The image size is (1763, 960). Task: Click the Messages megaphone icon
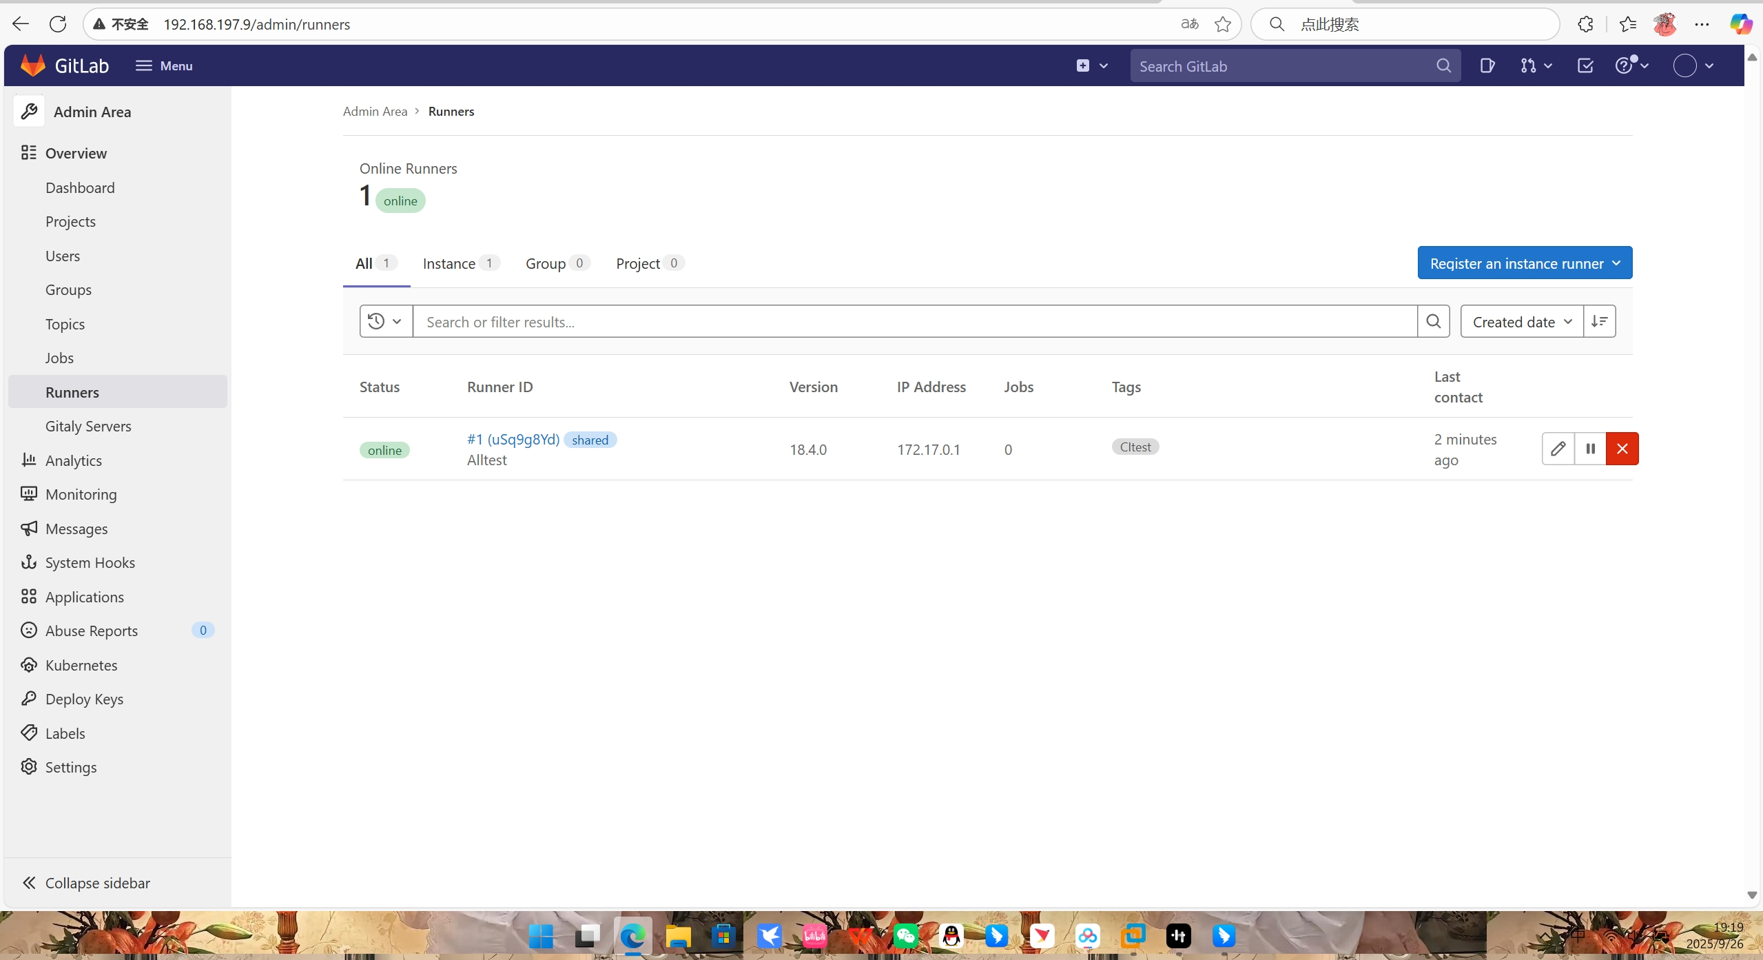28,528
